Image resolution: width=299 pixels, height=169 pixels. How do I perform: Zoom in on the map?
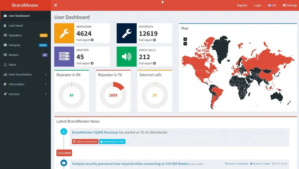(185, 39)
